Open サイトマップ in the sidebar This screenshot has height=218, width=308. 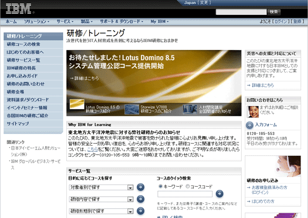(x=33, y=123)
